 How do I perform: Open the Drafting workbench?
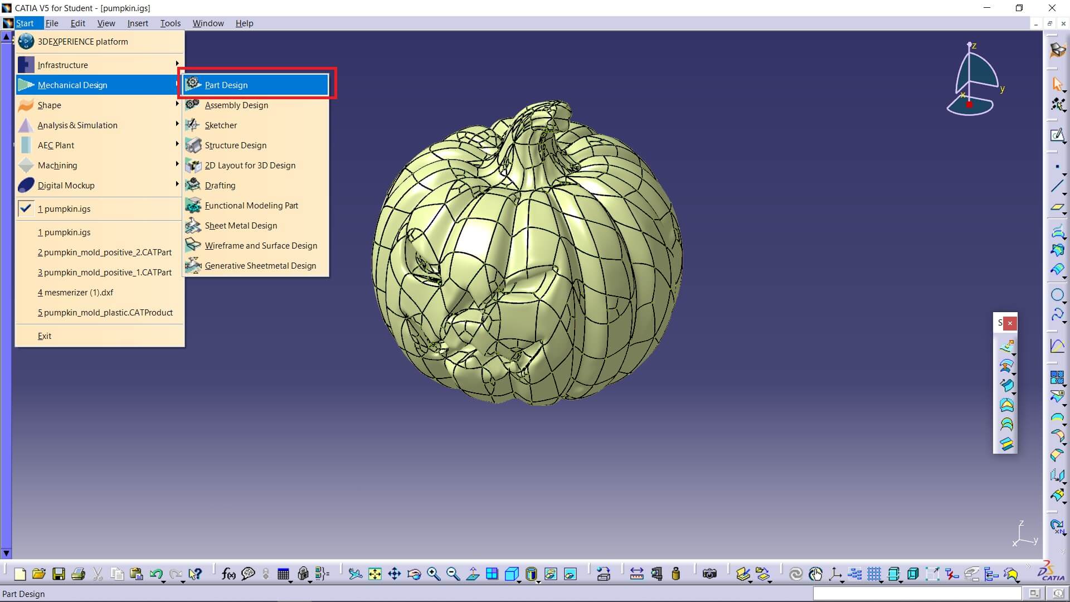[x=256, y=185]
